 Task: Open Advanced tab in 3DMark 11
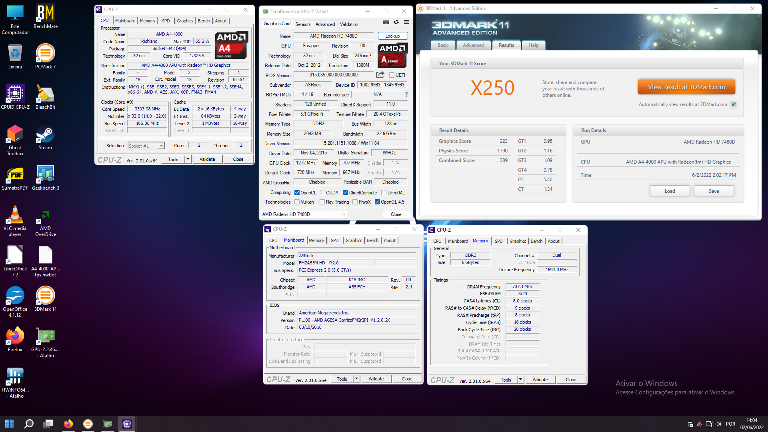click(474, 45)
